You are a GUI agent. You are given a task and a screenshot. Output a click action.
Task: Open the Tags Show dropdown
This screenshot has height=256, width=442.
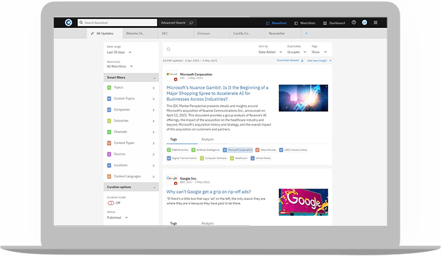click(x=319, y=52)
